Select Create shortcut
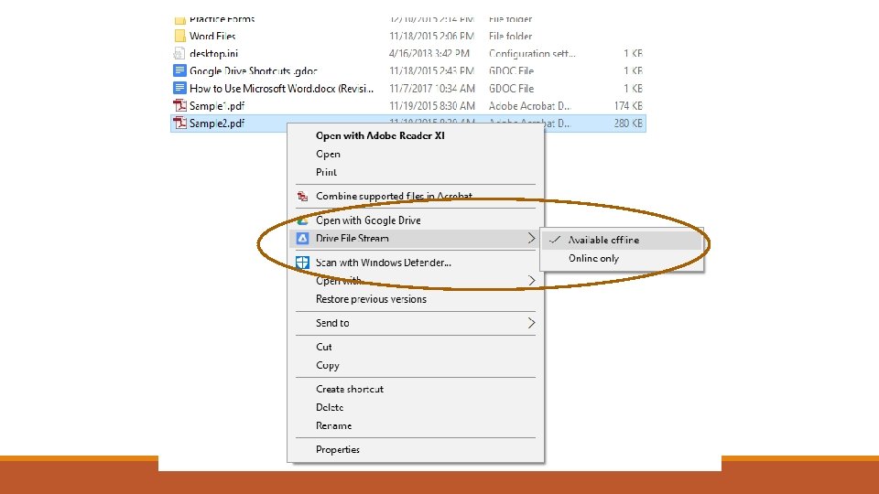This screenshot has width=879, height=494. point(350,389)
